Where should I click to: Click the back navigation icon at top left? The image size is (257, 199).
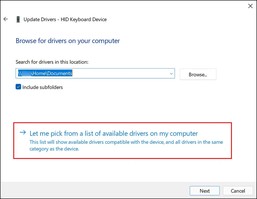[6, 19]
